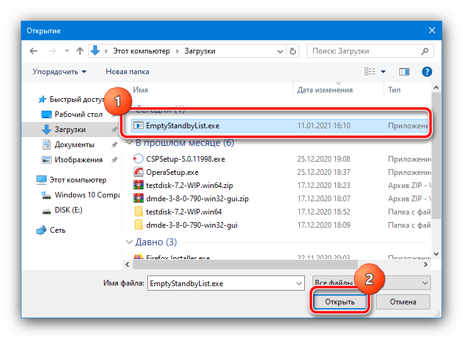Select the file EmptyStandbyList.exe
The height and width of the screenshot is (339, 463).
280,126
